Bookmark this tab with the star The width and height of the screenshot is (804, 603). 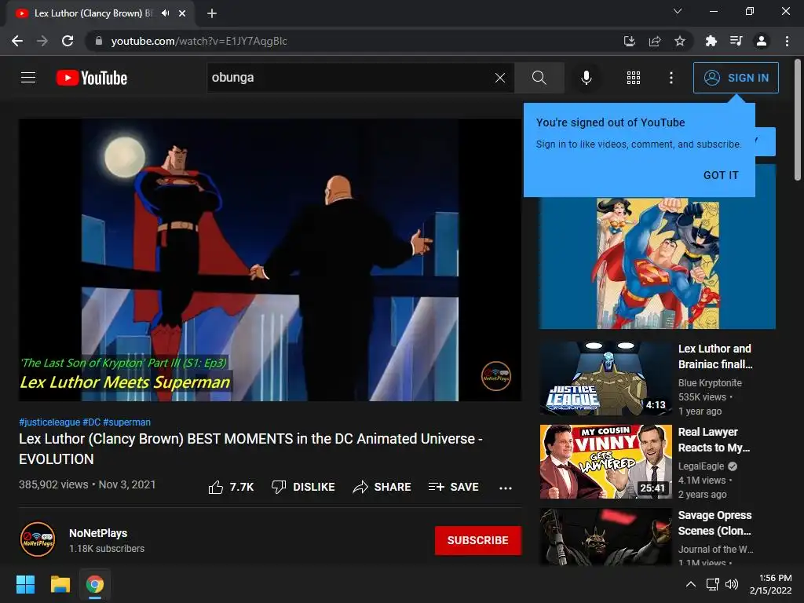(x=680, y=41)
